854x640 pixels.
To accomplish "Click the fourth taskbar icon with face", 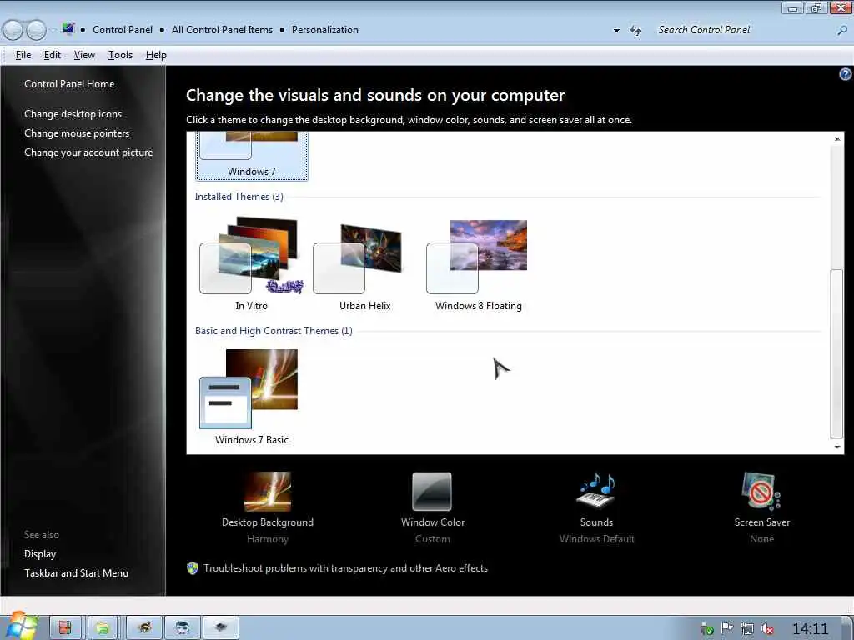I will pyautogui.click(x=183, y=628).
